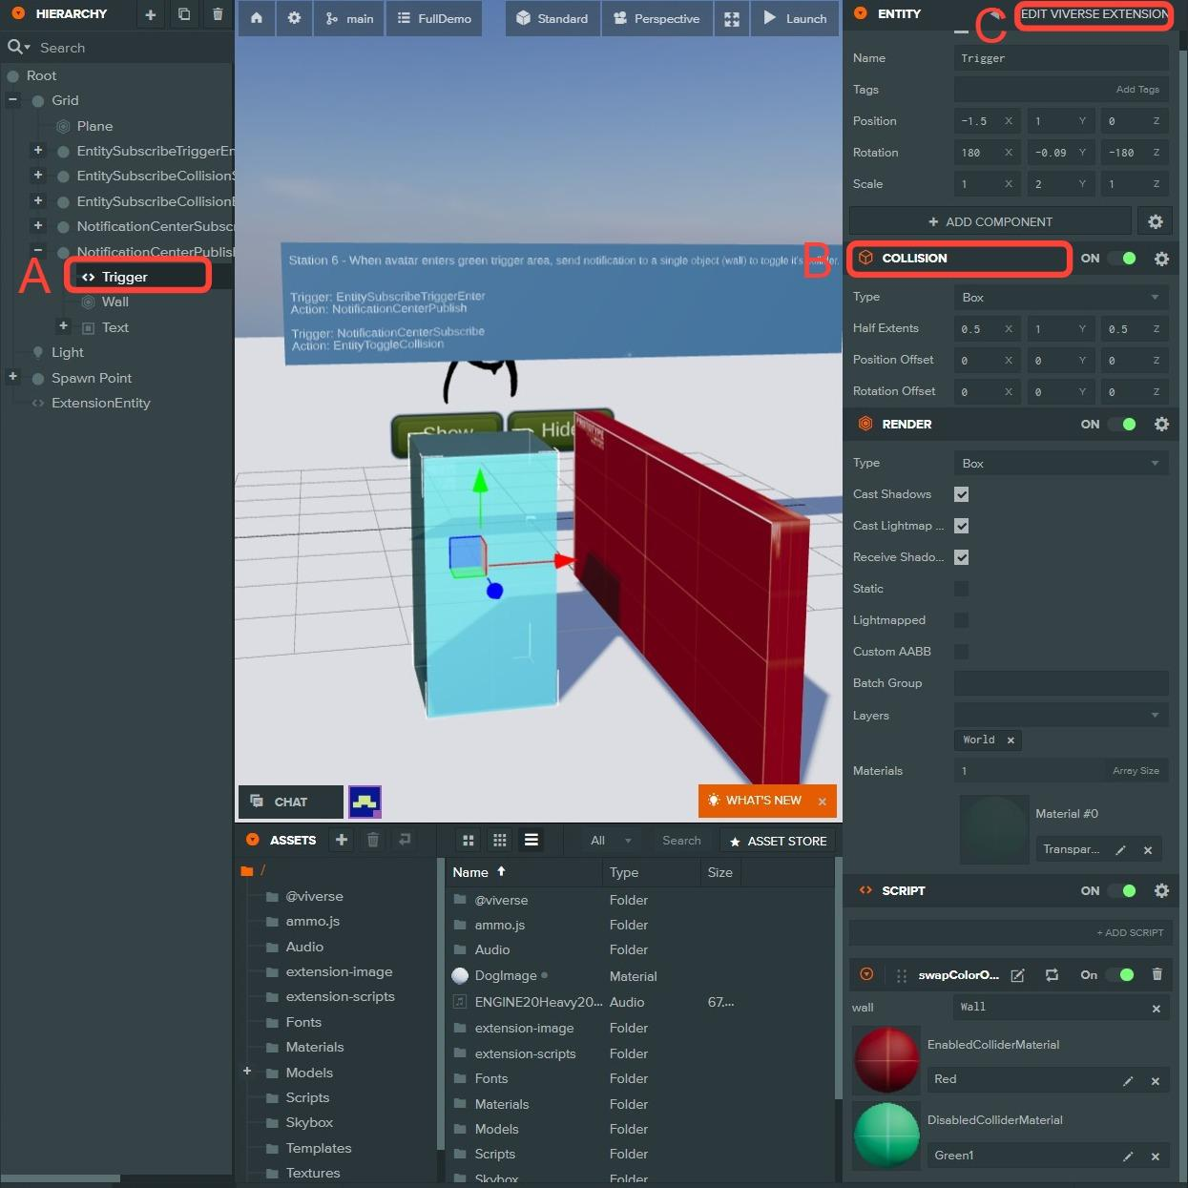
Task: Click the Add Component button
Action: click(x=990, y=221)
